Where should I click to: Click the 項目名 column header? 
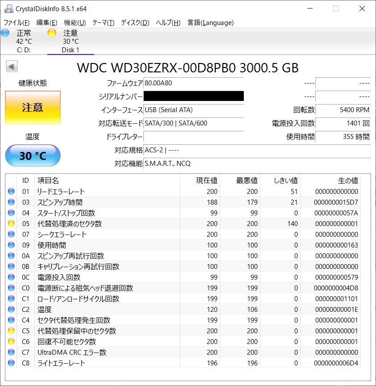pos(48,180)
